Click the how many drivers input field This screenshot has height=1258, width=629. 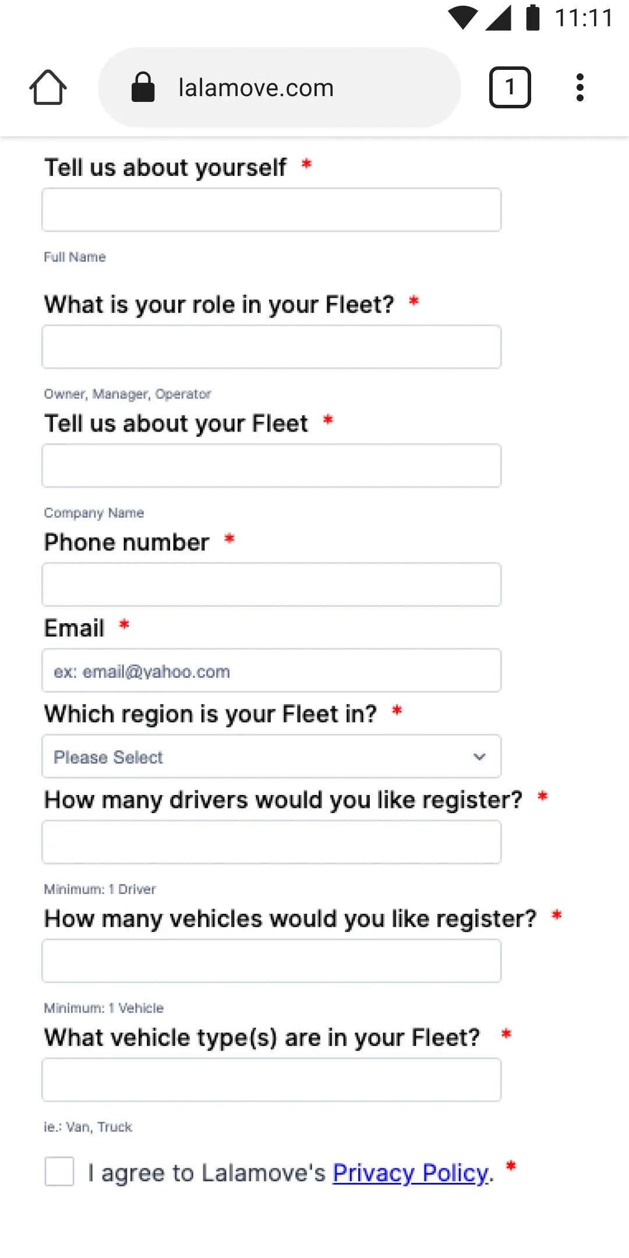[x=271, y=842]
